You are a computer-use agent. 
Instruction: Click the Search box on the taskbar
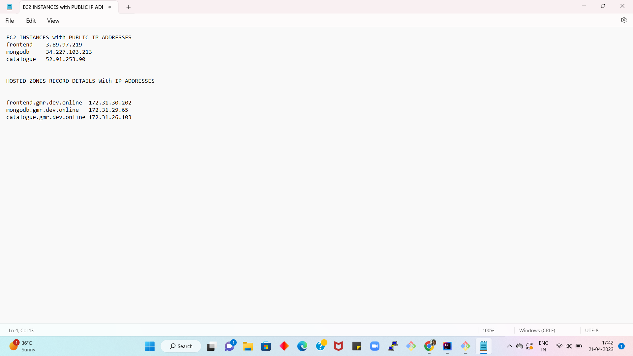coord(180,346)
